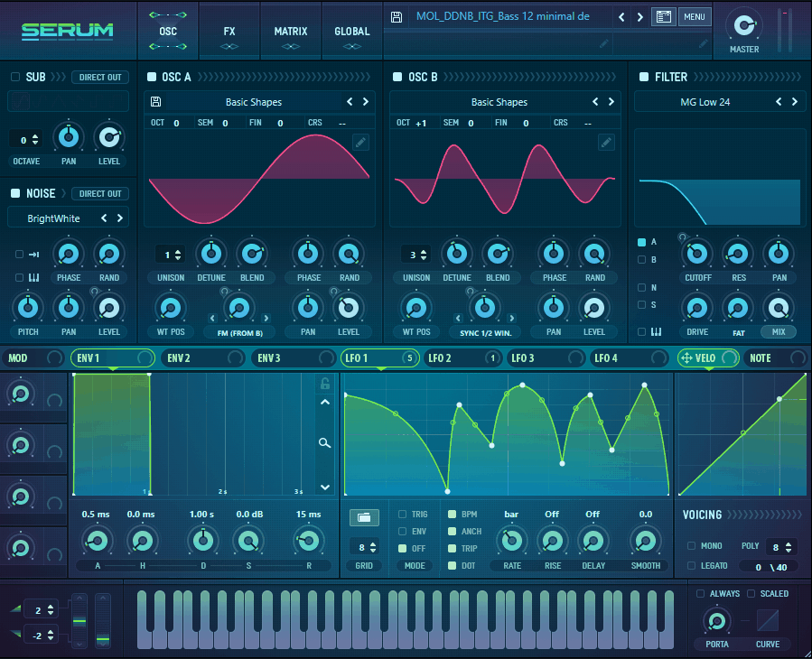Click the envelope zoom magnifier icon

pos(324,442)
